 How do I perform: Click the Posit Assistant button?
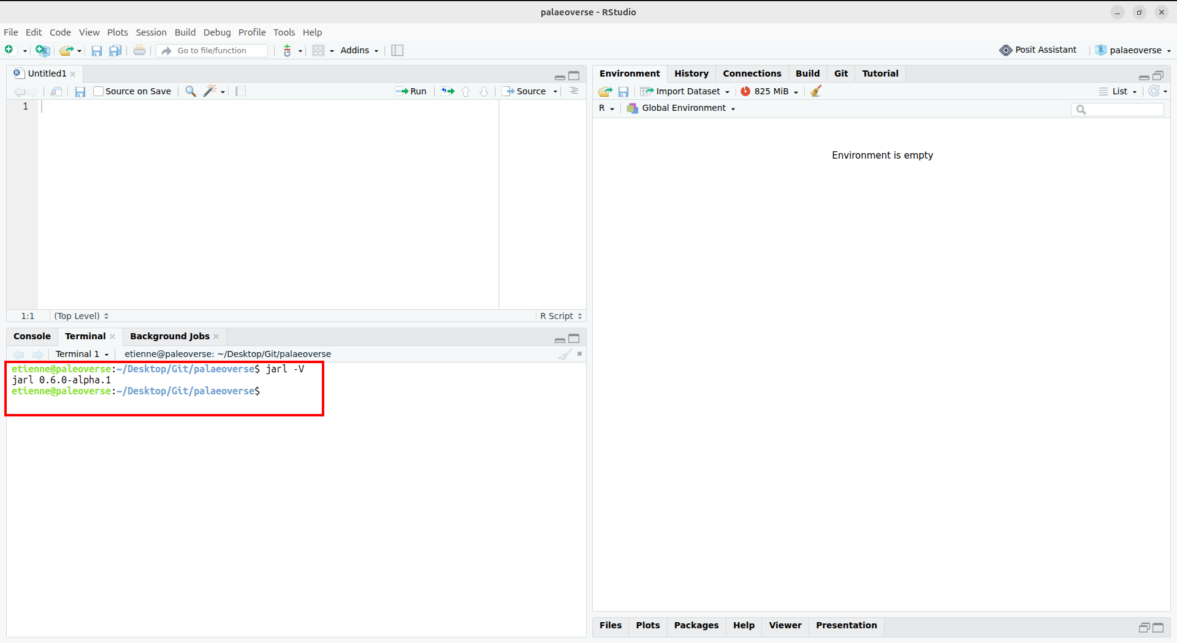1038,50
